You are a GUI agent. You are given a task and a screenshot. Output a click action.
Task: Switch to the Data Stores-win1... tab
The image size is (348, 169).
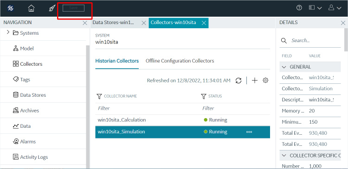(113, 22)
